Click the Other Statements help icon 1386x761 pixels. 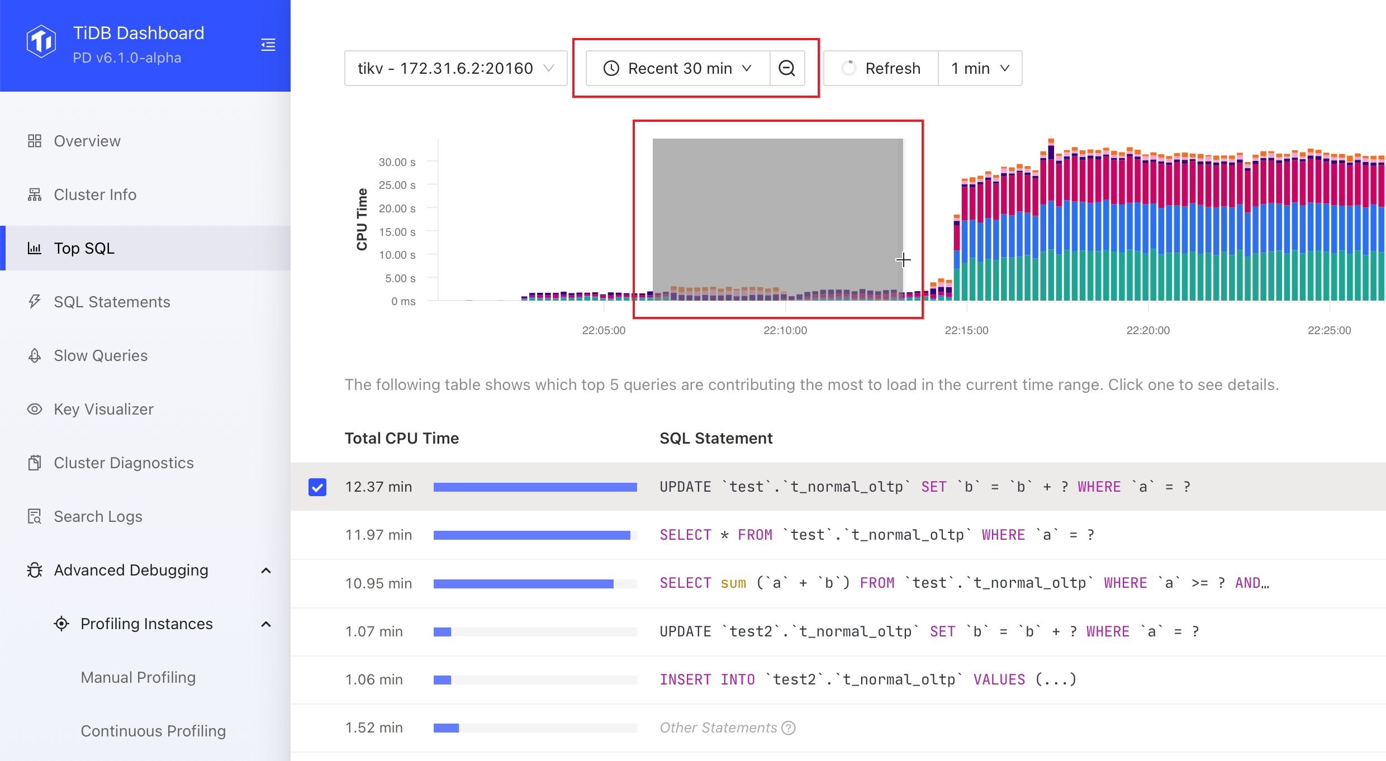pos(789,727)
